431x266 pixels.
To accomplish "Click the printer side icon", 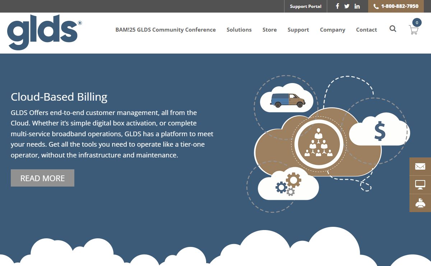I will [420, 203].
